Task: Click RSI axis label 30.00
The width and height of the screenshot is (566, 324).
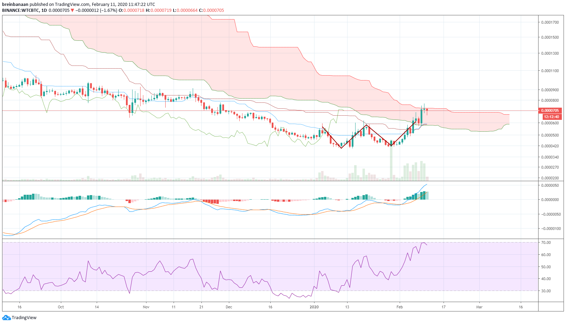Action: [x=546, y=291]
